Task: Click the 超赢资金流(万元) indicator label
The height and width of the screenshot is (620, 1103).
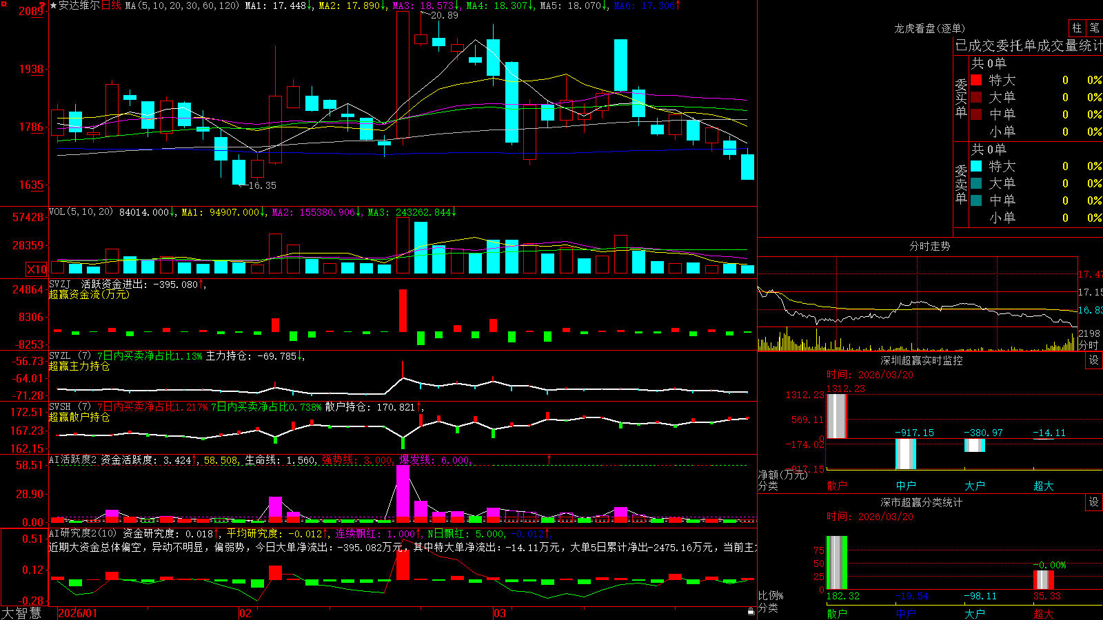Action: pyautogui.click(x=89, y=294)
